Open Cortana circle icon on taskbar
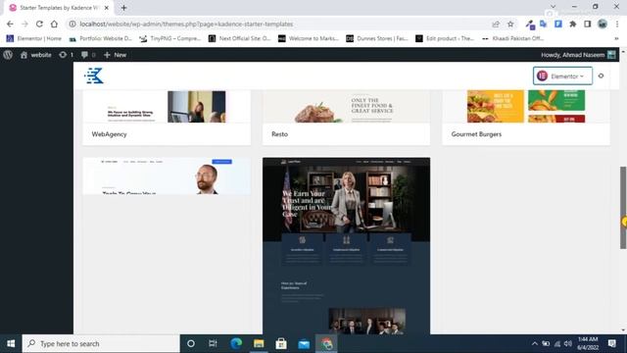The image size is (627, 353). point(191,343)
